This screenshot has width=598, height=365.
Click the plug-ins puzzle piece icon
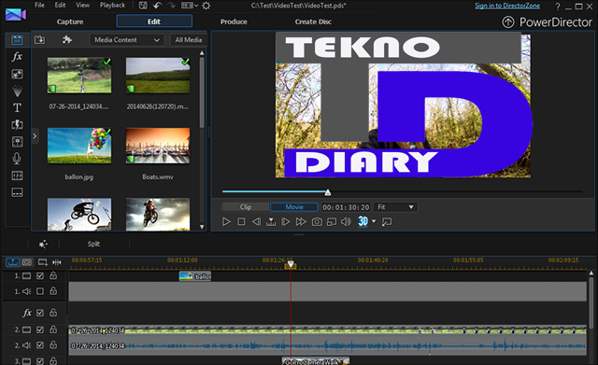click(67, 39)
